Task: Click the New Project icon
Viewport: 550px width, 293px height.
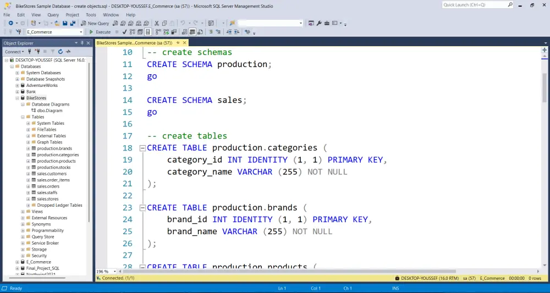Action: pyautogui.click(x=34, y=23)
